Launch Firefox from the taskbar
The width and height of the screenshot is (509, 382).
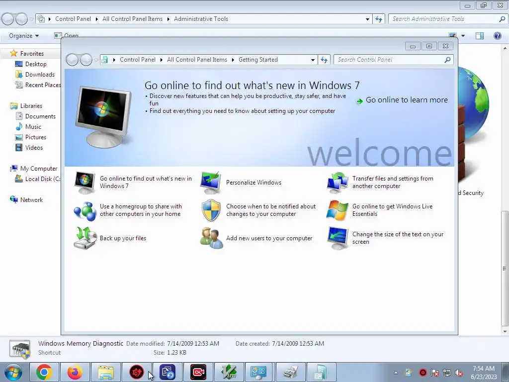tap(75, 372)
